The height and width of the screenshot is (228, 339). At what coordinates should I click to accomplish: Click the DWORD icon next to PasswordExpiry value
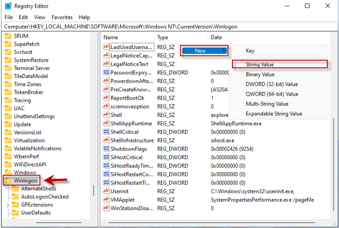(107, 73)
